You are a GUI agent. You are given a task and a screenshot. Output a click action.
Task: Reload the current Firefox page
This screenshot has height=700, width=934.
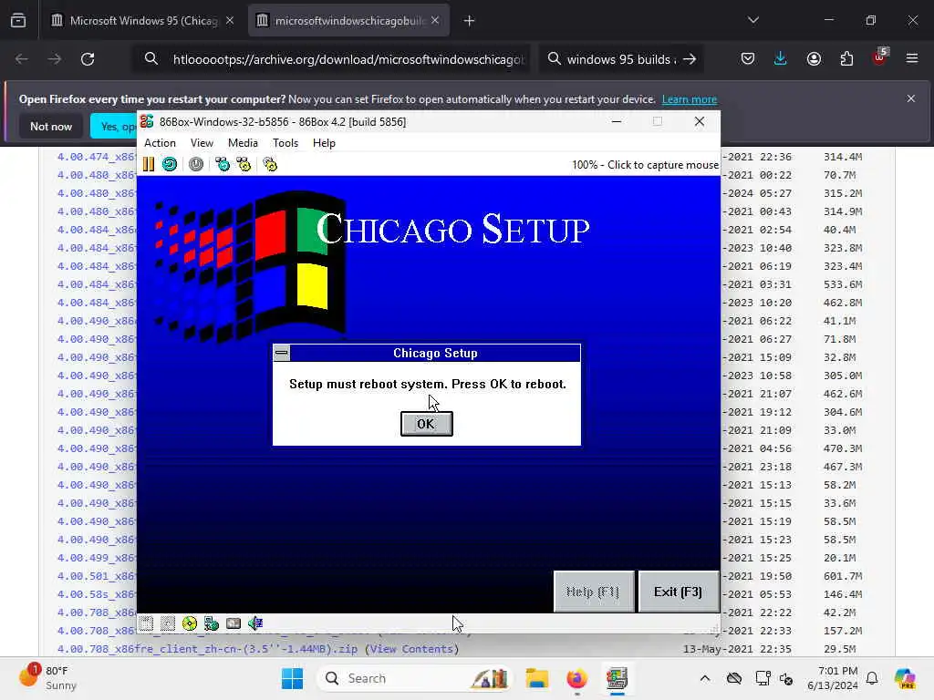coord(88,59)
